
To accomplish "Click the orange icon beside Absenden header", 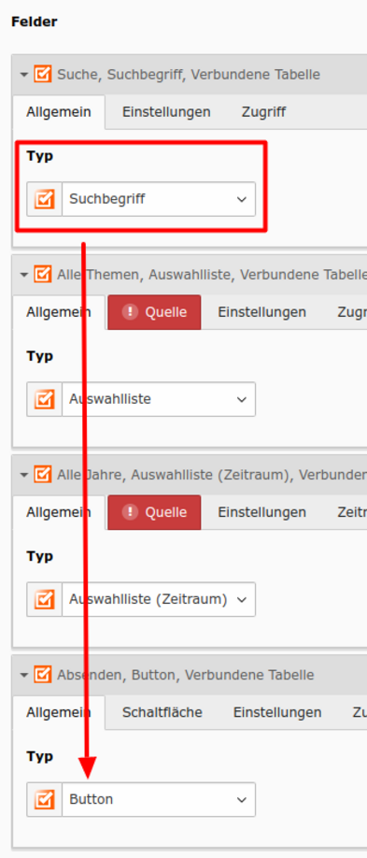I will (43, 675).
